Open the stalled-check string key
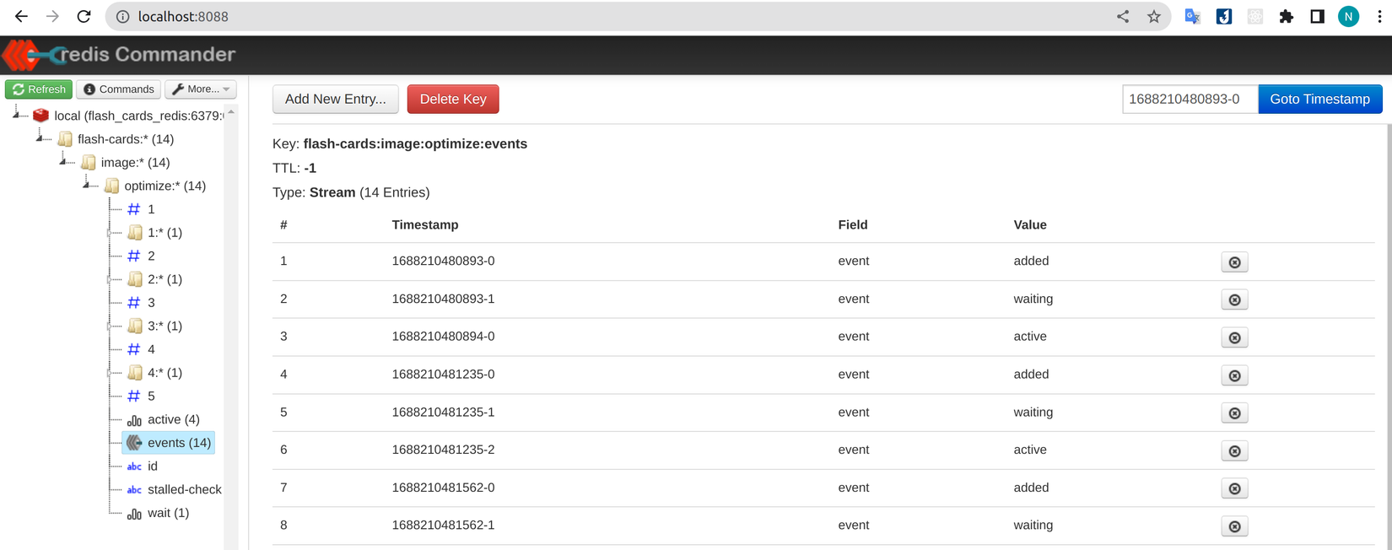1392x550 pixels. coord(184,489)
